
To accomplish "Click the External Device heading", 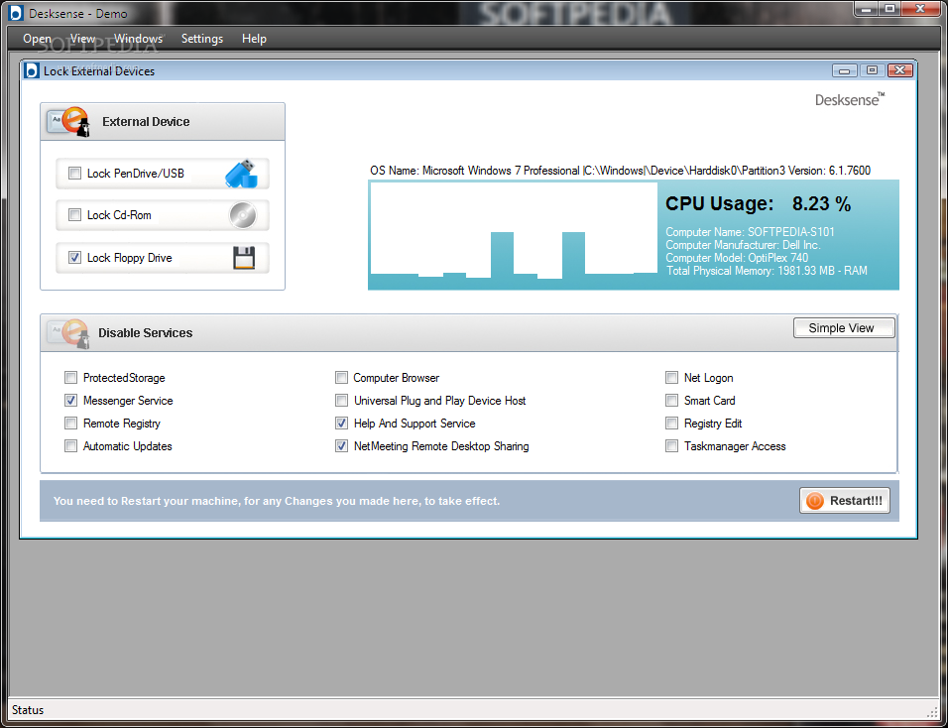I will [146, 122].
